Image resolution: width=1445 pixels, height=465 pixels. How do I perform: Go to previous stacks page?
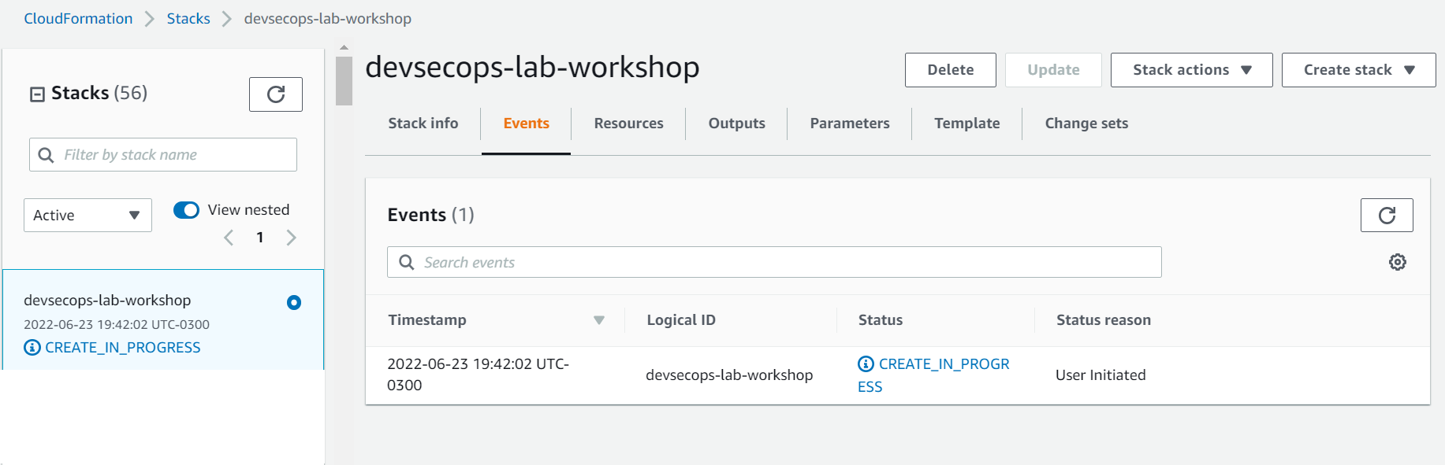pos(229,238)
